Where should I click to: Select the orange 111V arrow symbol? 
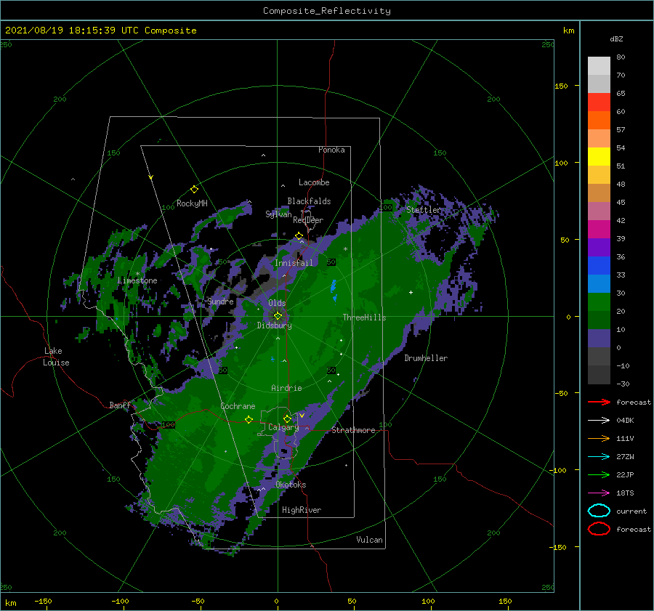tap(599, 438)
